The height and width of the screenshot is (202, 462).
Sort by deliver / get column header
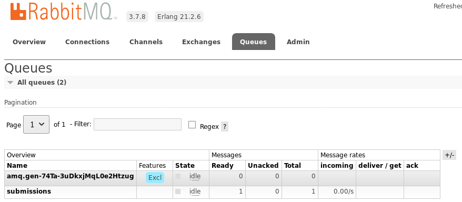(380, 166)
